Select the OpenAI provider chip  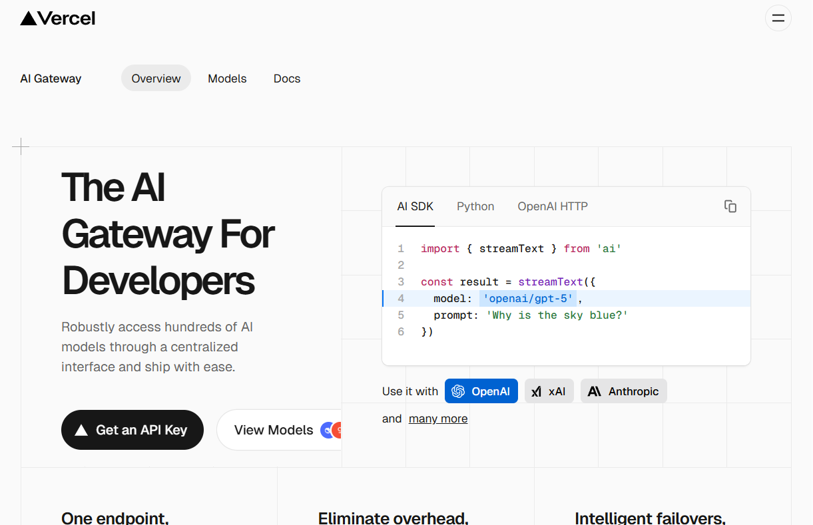(x=481, y=391)
